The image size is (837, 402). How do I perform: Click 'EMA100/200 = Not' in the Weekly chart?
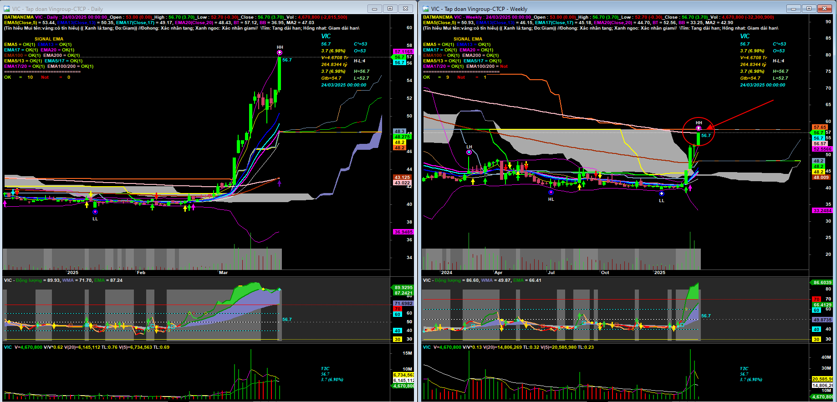(487, 66)
